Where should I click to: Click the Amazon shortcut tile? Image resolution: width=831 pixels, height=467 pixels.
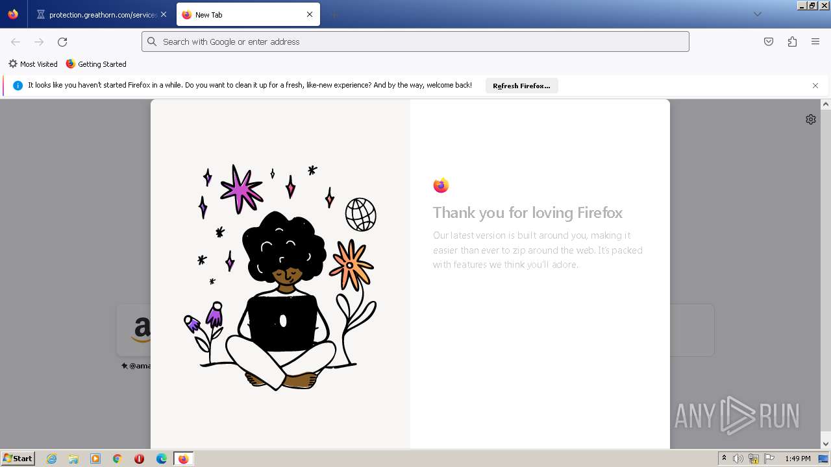click(x=134, y=330)
